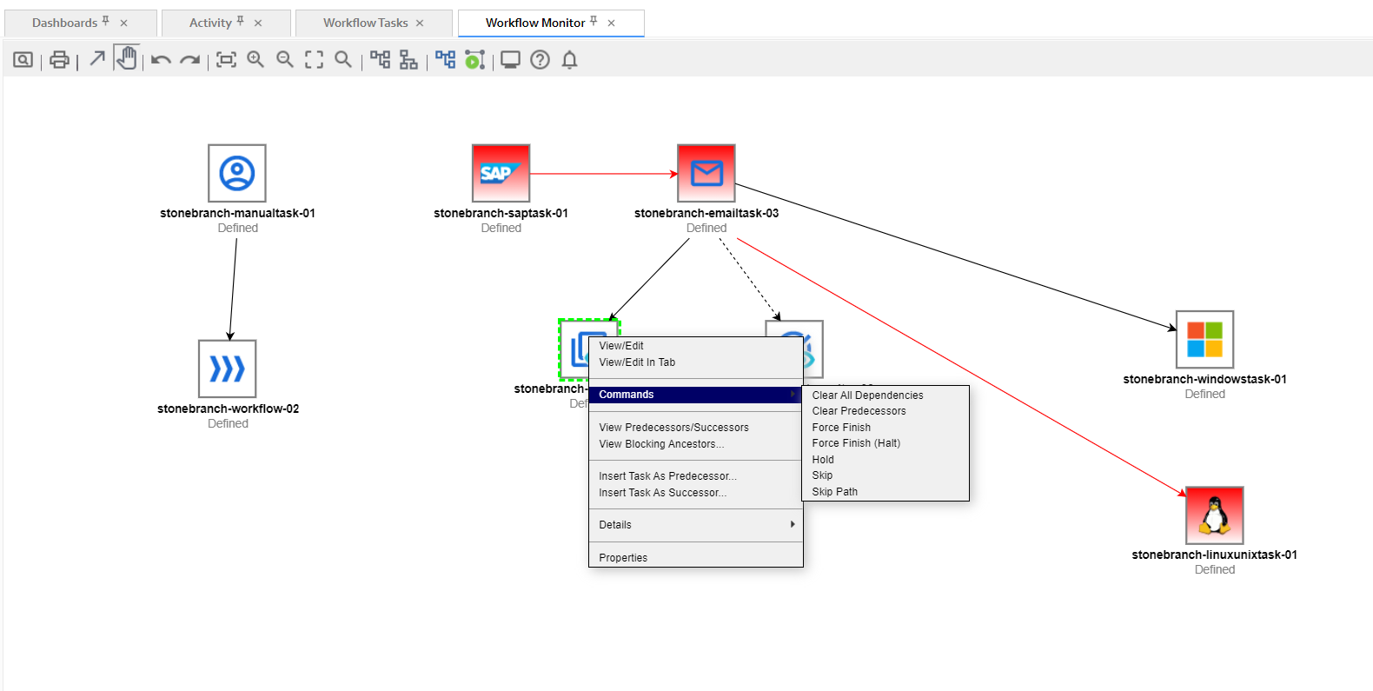Viewport: 1373px width, 691px height.
Task: Click the Undo arrow icon
Action: click(x=161, y=60)
